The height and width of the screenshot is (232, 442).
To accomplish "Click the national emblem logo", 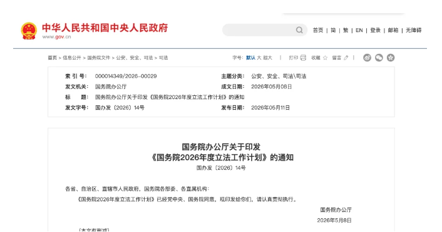I will [x=29, y=31].
